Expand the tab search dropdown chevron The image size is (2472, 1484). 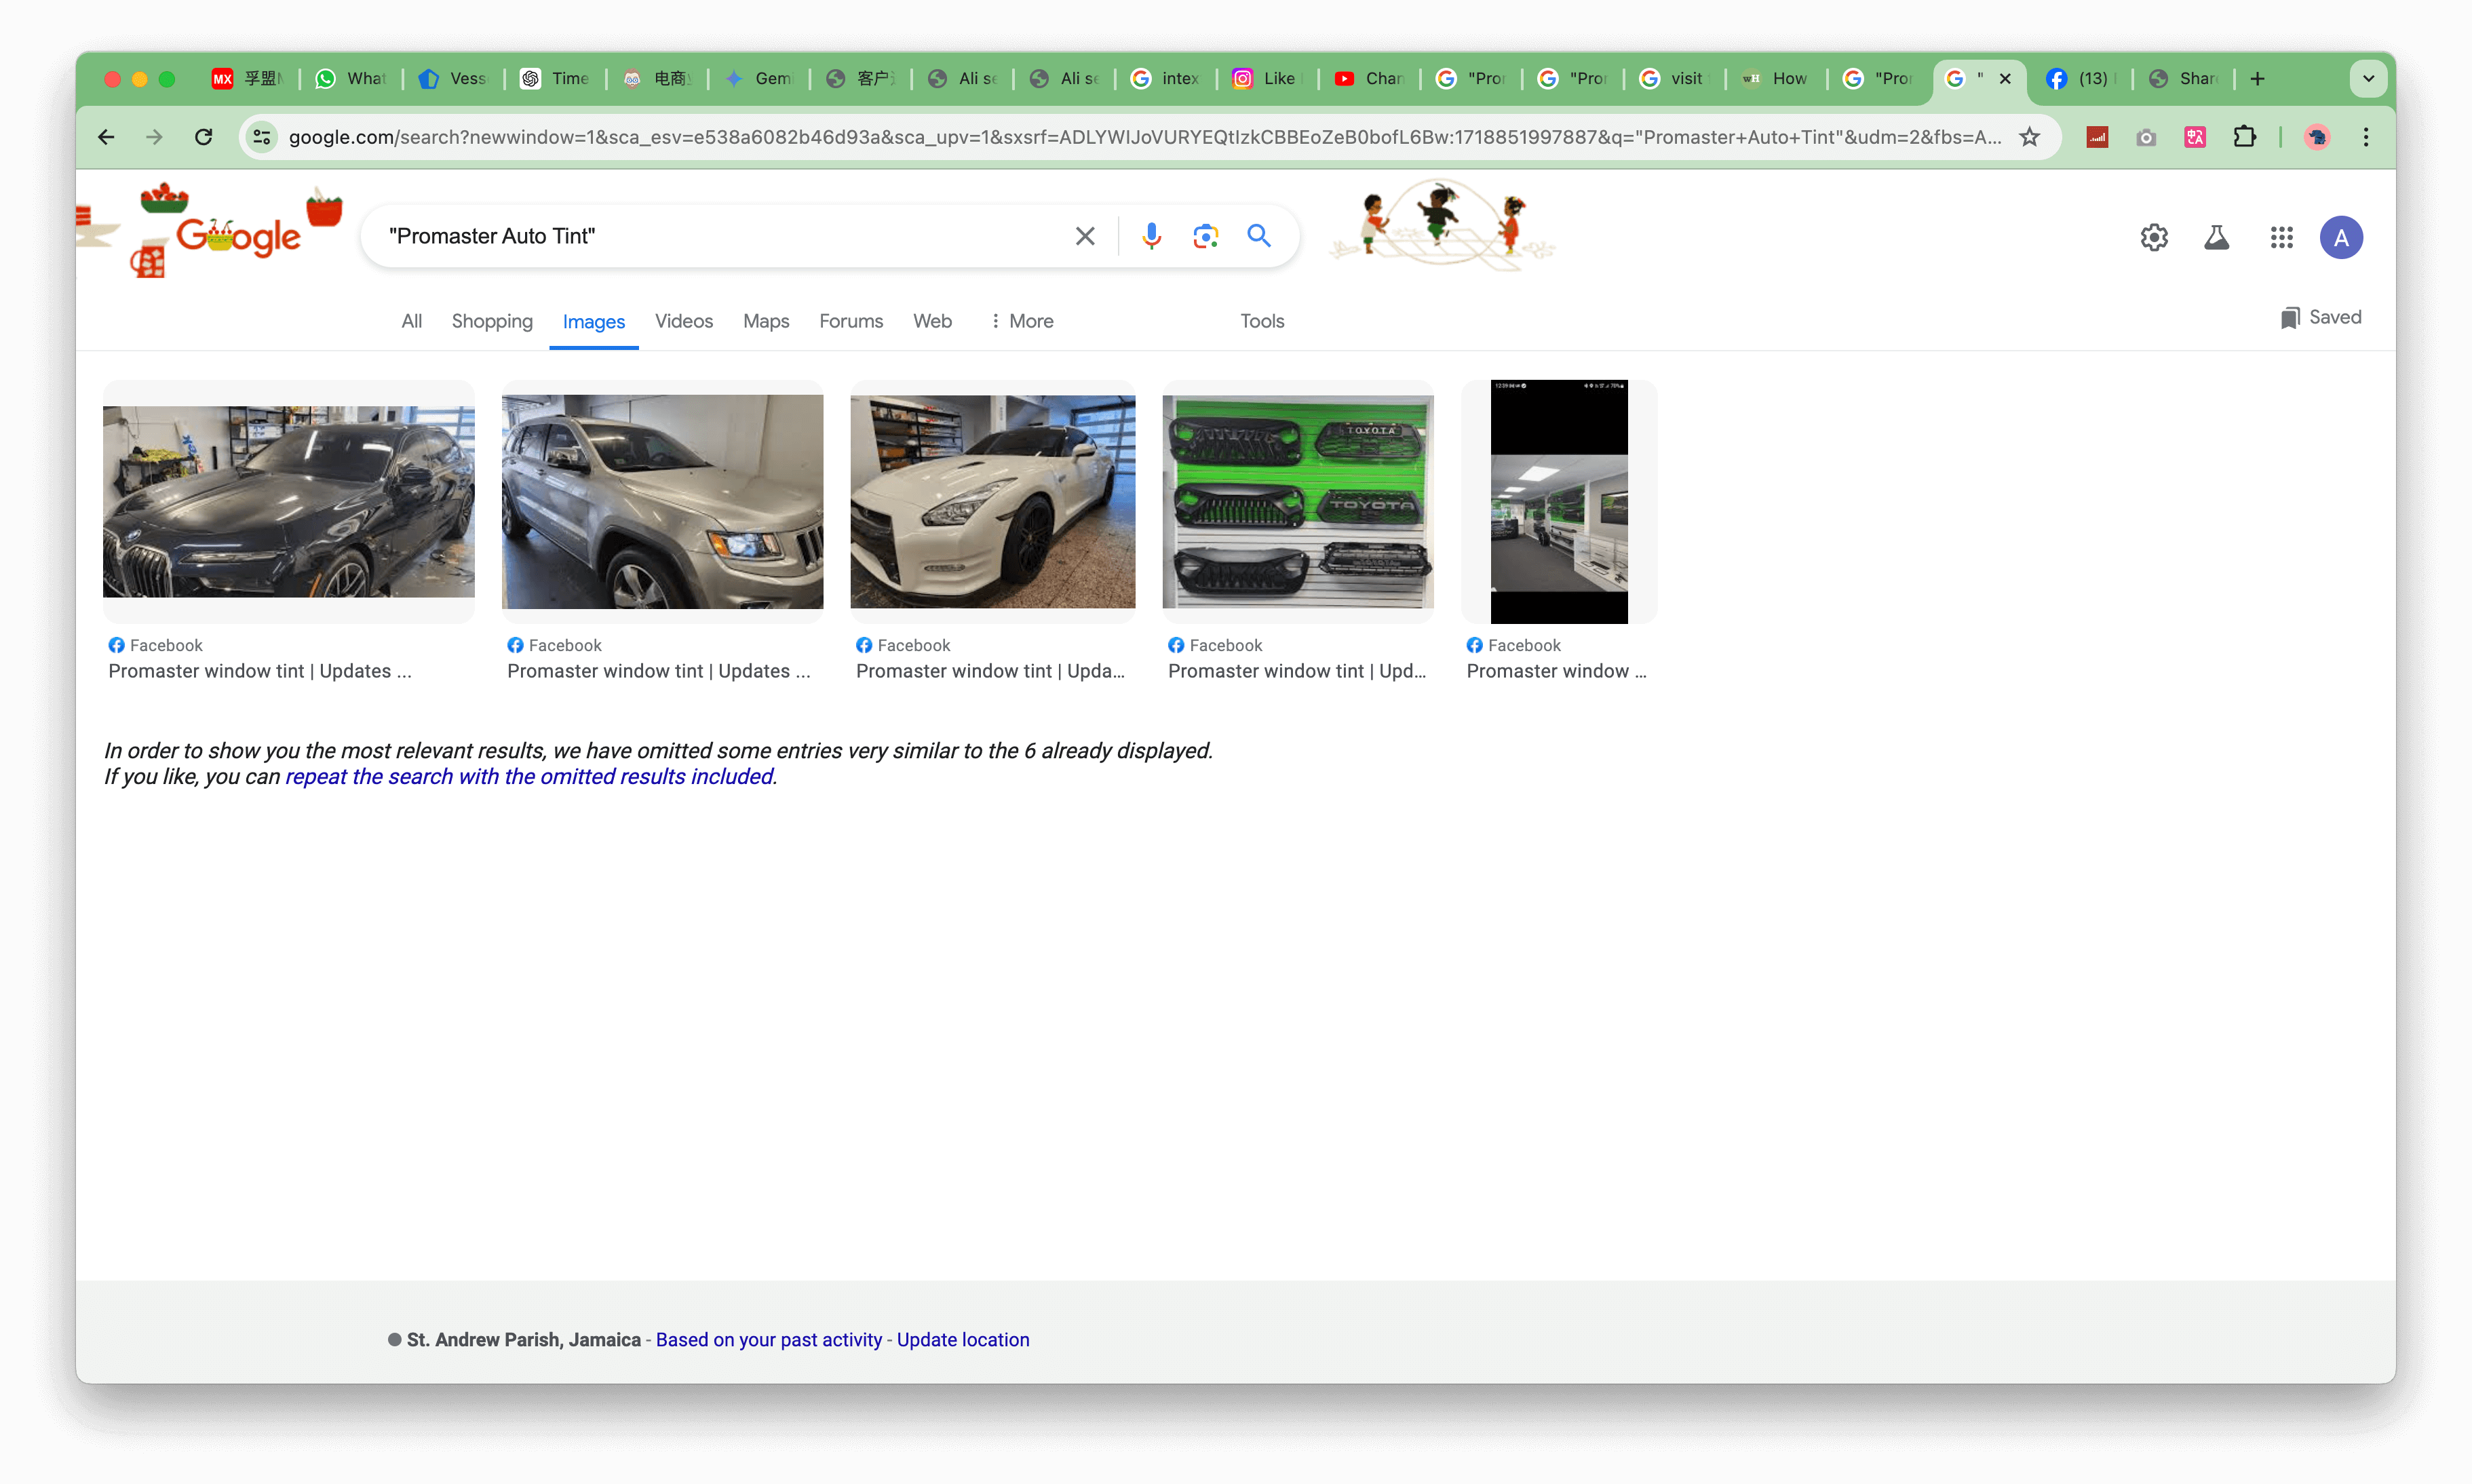tap(2368, 78)
